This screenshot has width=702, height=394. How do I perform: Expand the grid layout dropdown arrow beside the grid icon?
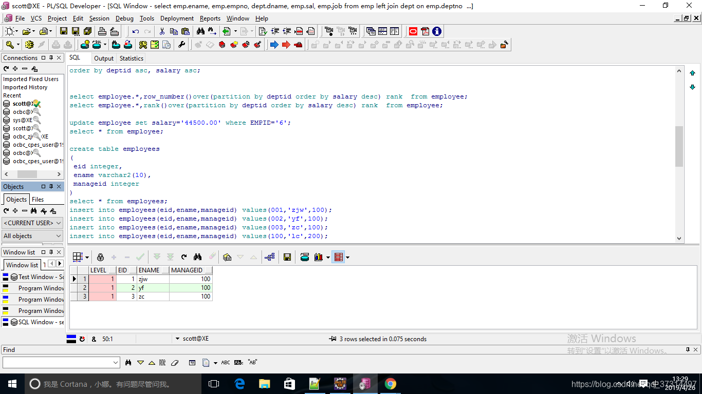(86, 258)
